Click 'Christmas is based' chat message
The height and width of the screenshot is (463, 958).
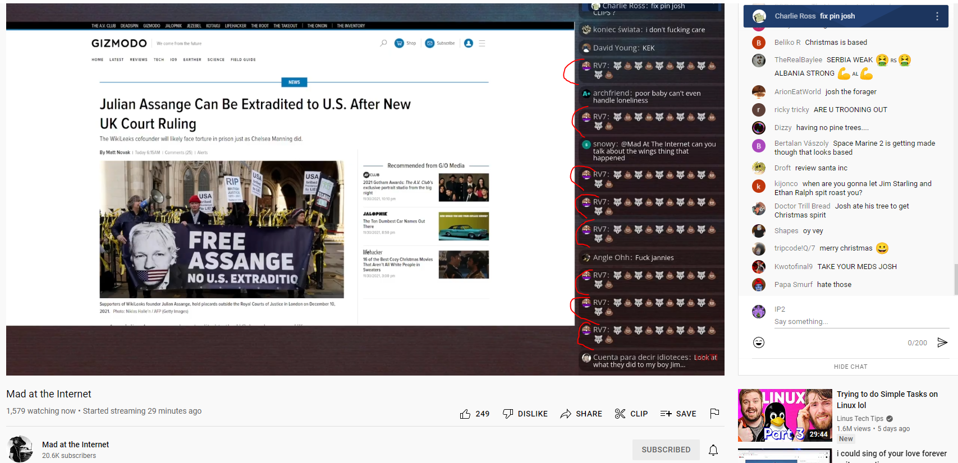click(x=836, y=43)
